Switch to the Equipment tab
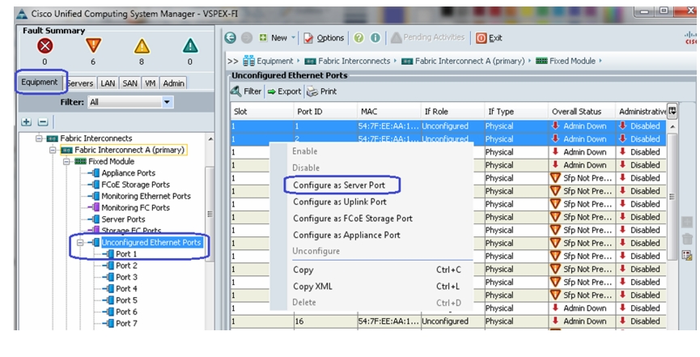Image resolution: width=700 pixels, height=357 pixels. [40, 83]
